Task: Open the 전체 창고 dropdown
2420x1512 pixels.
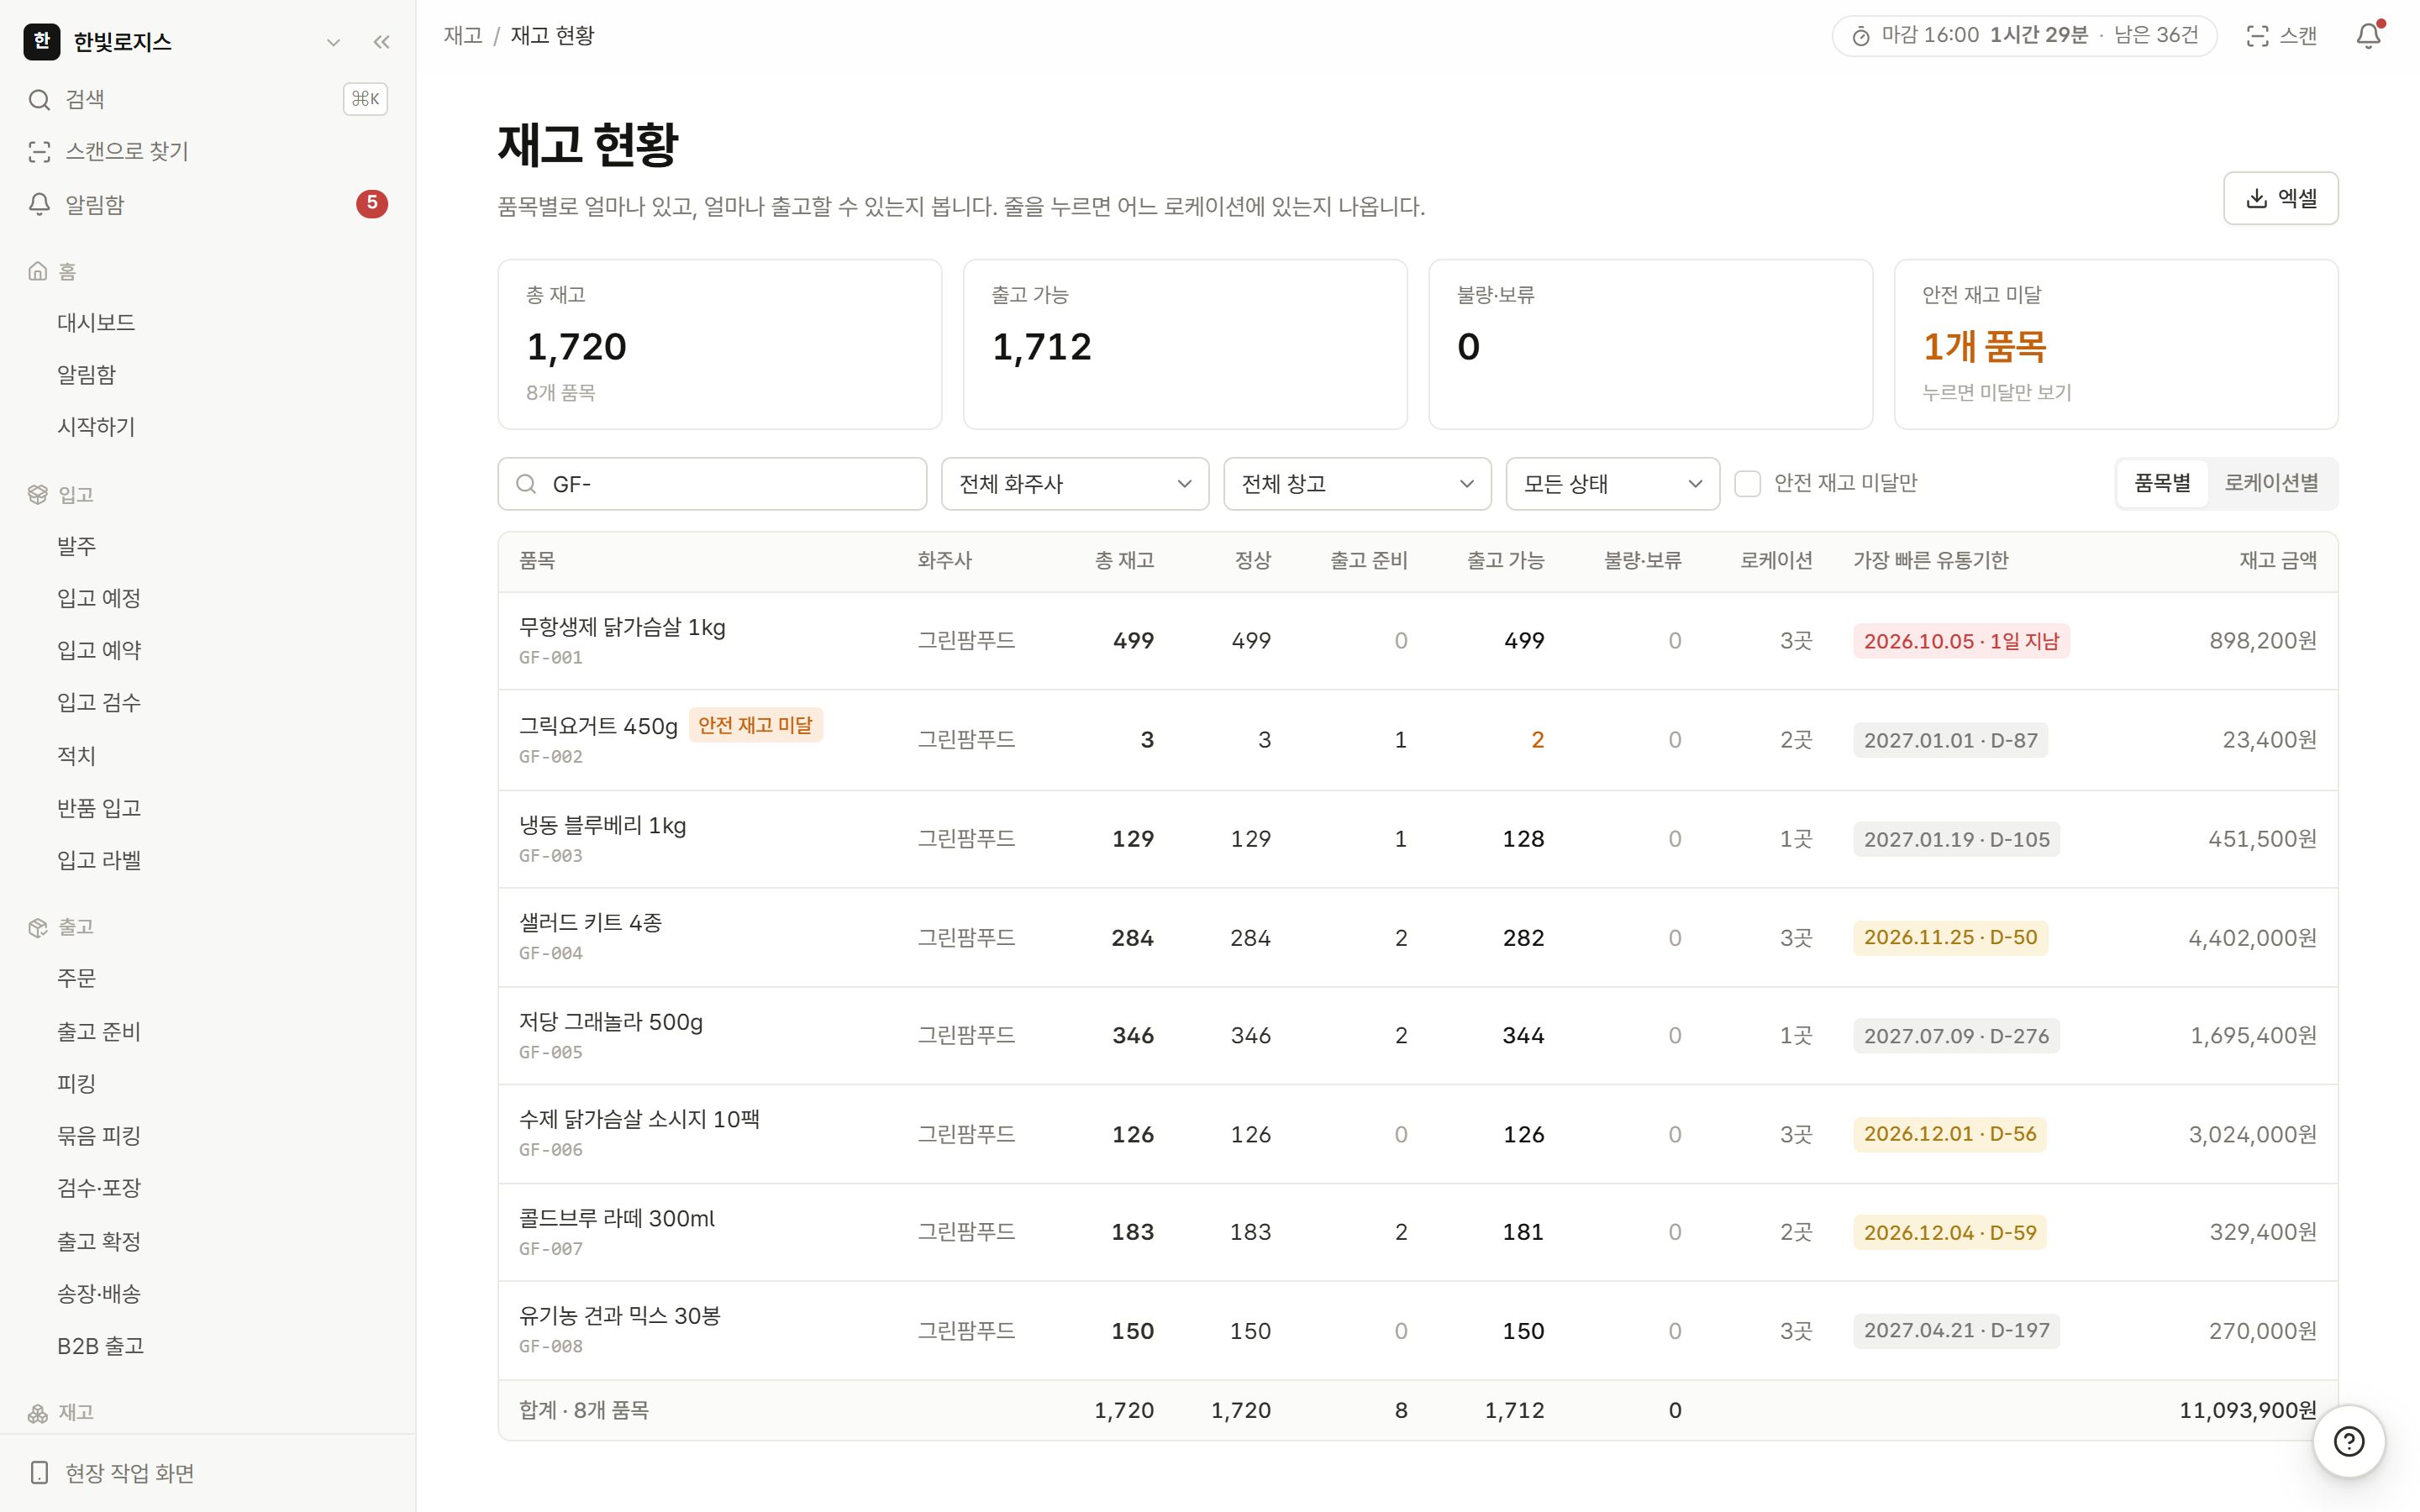Action: 1357,484
